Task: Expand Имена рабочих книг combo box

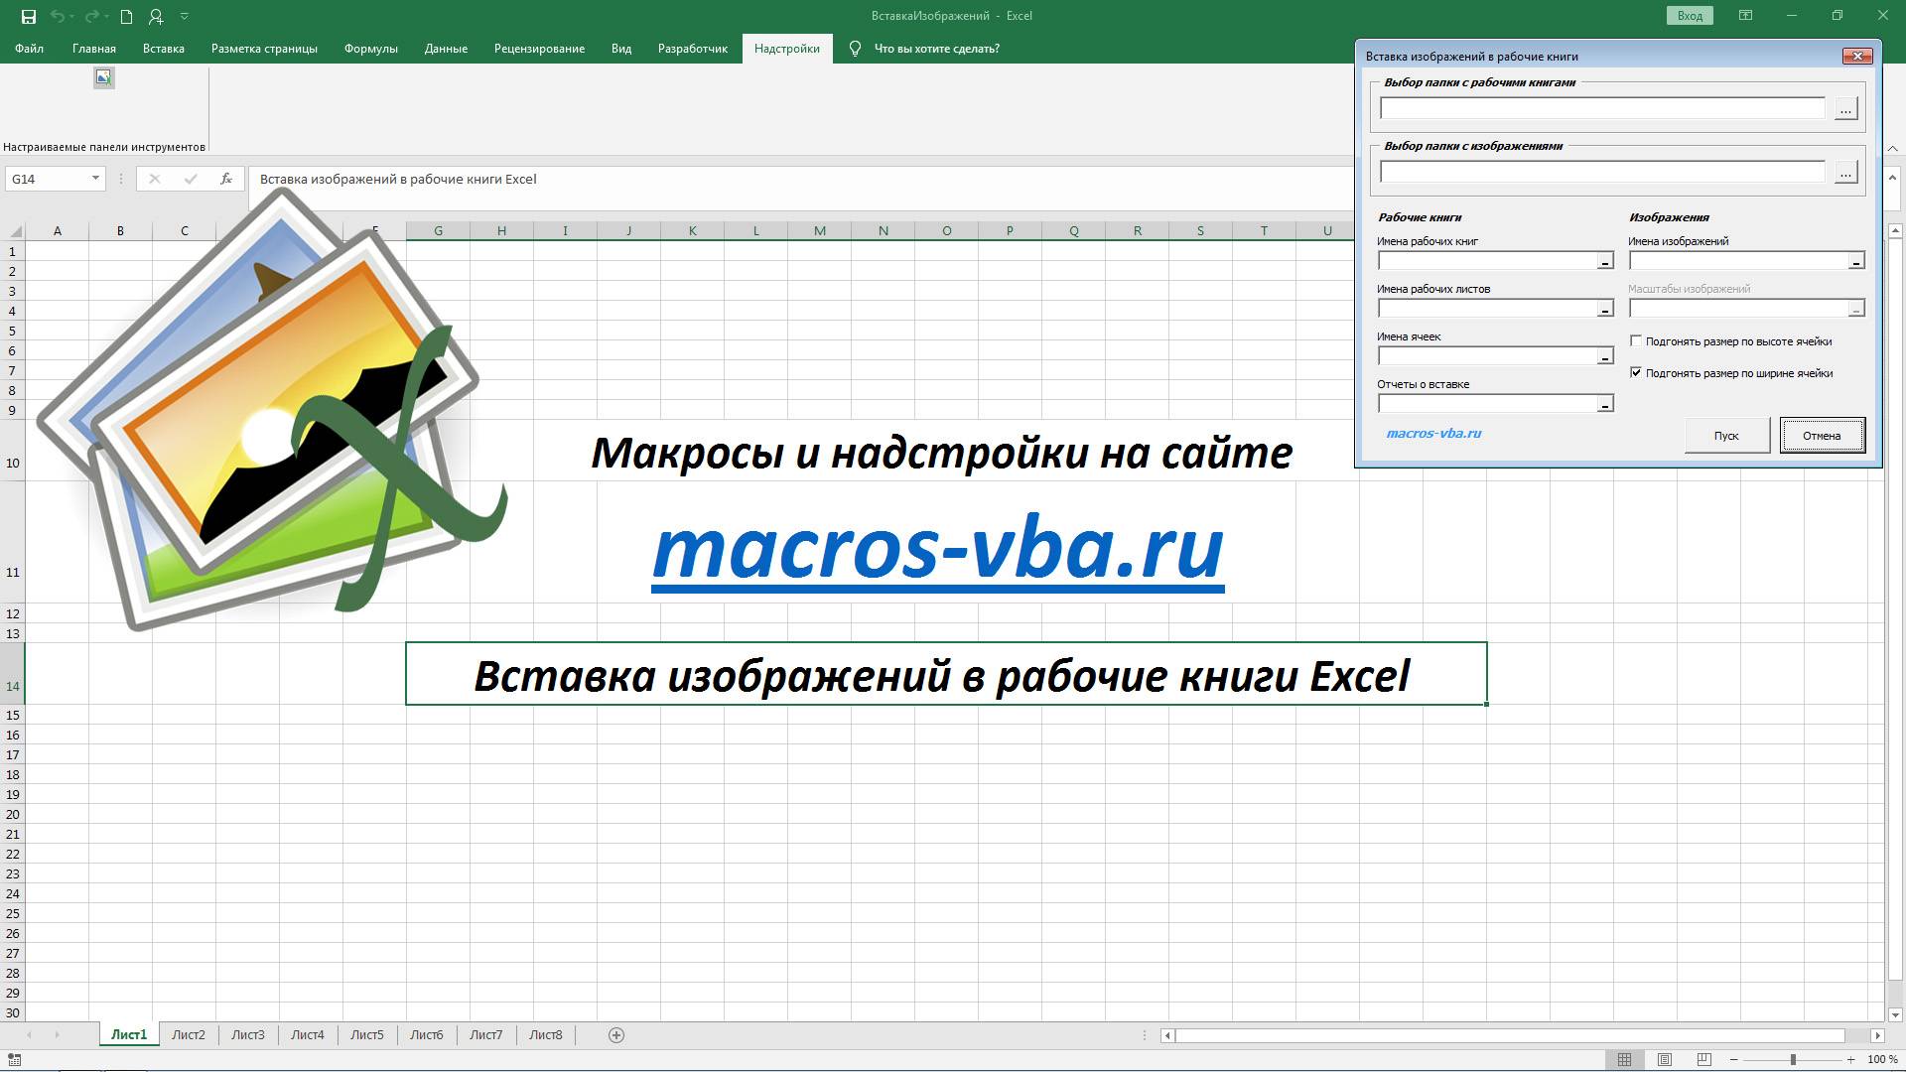Action: [x=1605, y=261]
